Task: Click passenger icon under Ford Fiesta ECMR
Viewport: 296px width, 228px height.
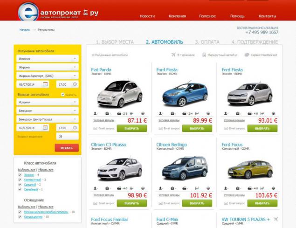Action: click(160, 113)
